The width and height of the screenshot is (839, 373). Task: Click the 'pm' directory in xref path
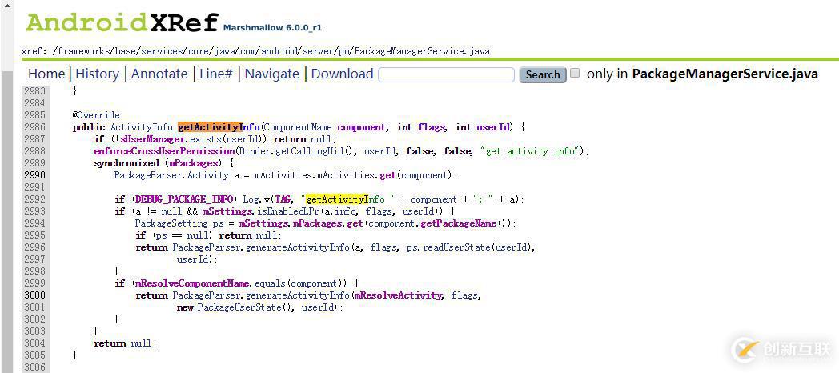point(344,51)
